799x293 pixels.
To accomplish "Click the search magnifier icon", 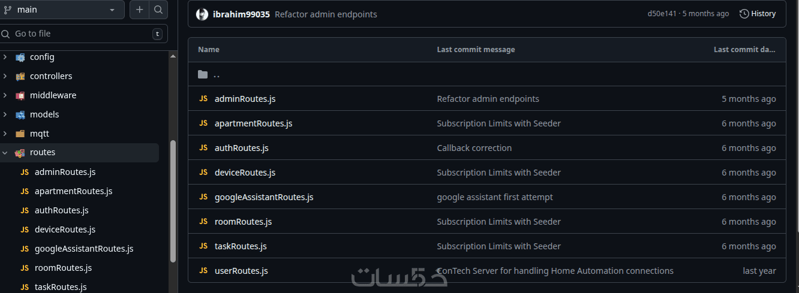I will [158, 10].
